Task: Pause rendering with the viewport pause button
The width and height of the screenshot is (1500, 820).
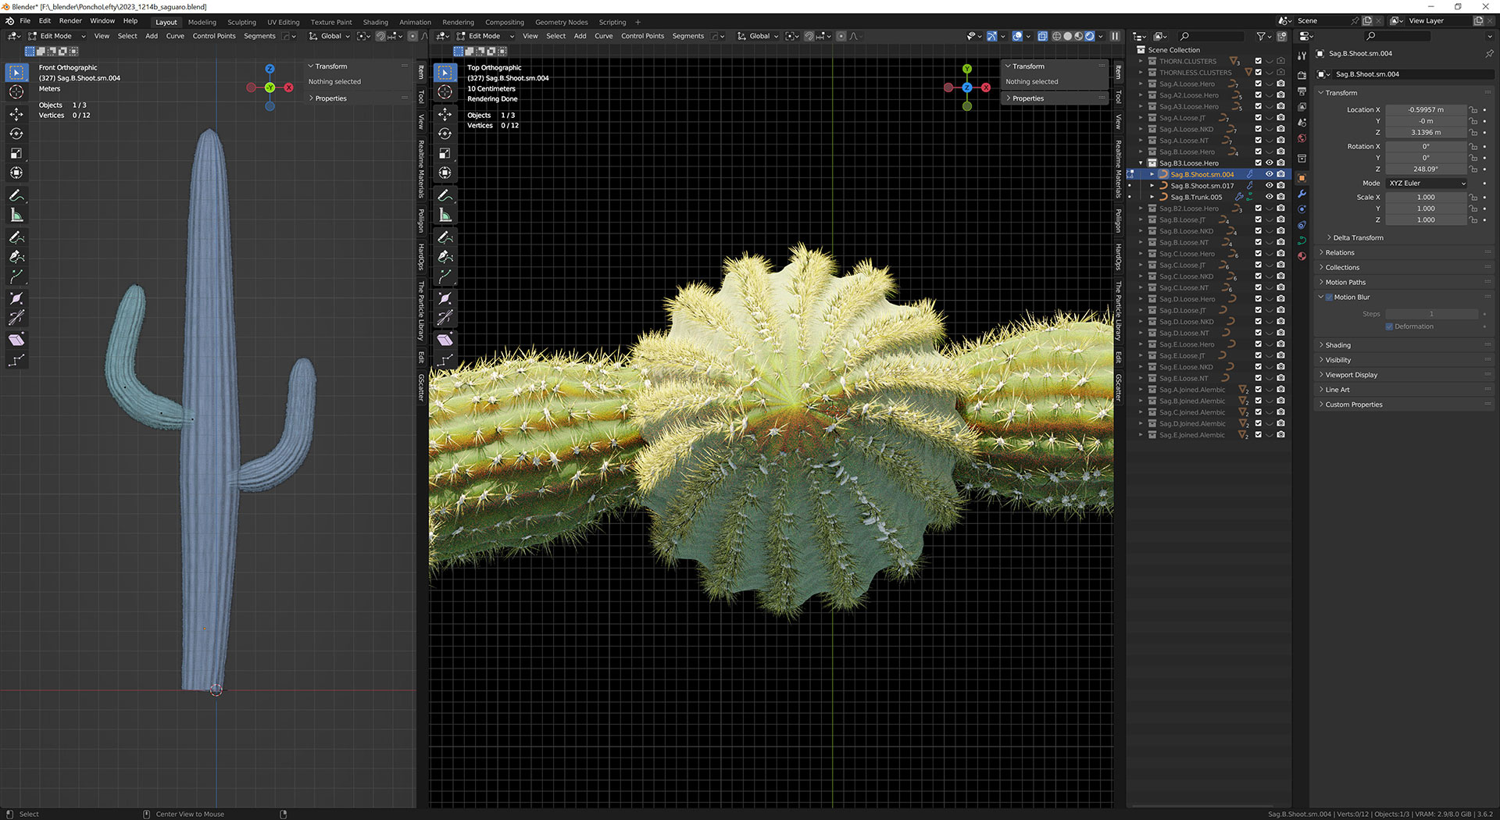Action: 1115,36
